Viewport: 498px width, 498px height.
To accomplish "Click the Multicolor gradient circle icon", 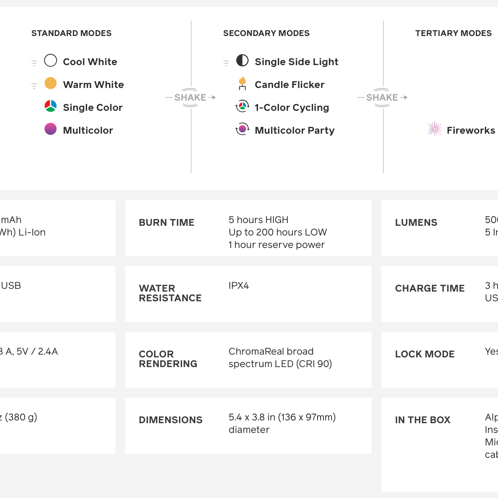I will coord(51,129).
